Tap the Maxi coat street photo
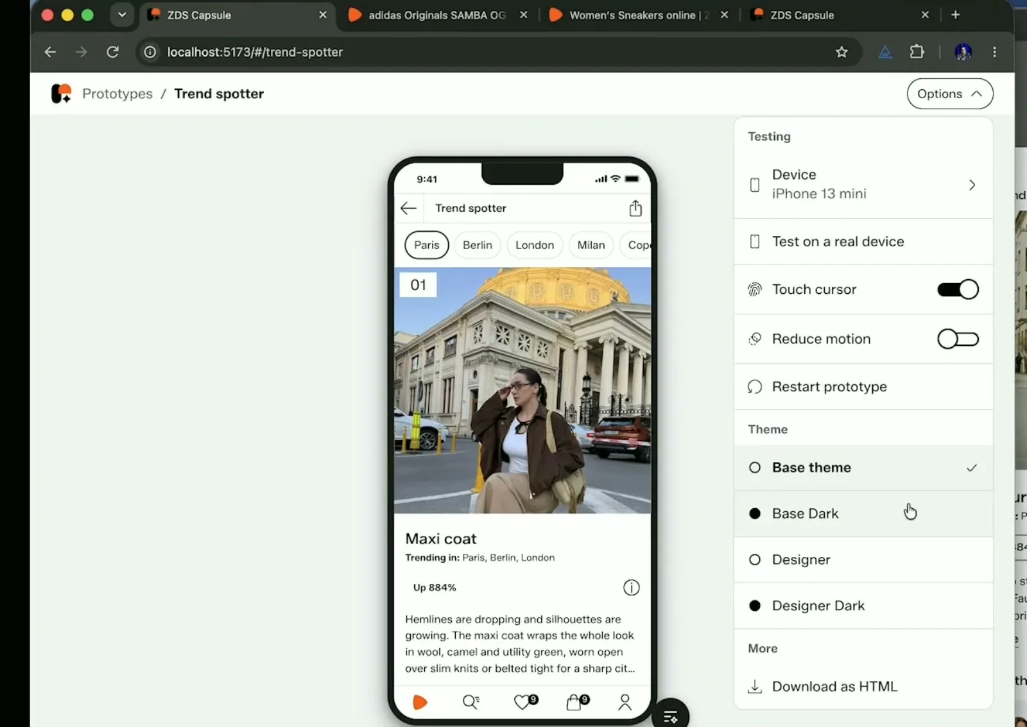Screen dimensions: 1027x727 522,390
